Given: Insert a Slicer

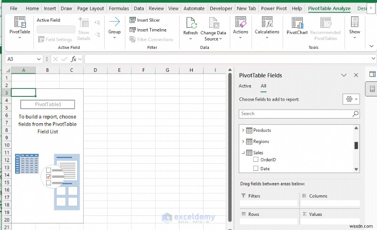Looking at the screenshot, I should pyautogui.click(x=145, y=20).
